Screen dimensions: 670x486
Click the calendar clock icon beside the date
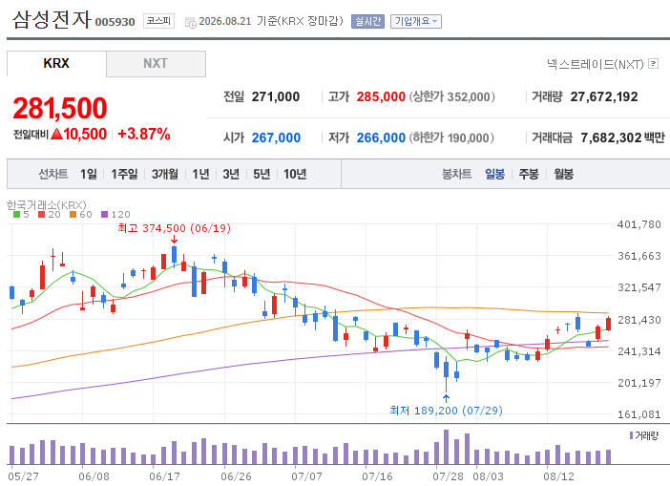(190, 22)
